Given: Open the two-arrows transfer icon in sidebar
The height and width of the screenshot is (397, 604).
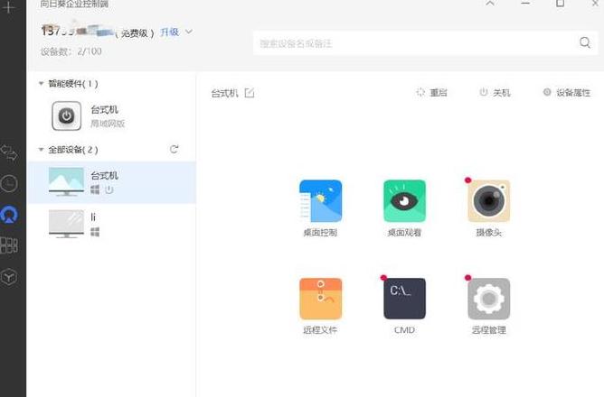Looking at the screenshot, I should (9, 153).
